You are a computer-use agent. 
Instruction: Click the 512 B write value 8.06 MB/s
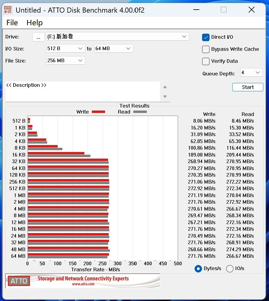click(204, 121)
